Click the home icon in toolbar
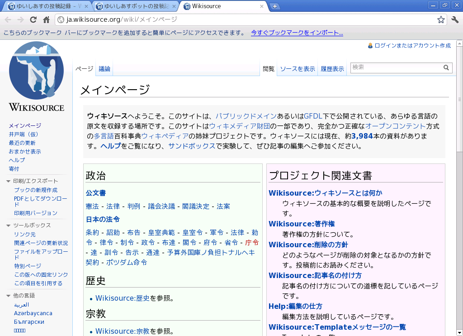The height and width of the screenshot is (336, 463). coord(46,19)
